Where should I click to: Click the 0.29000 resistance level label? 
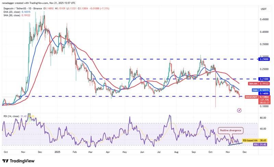[263, 59]
